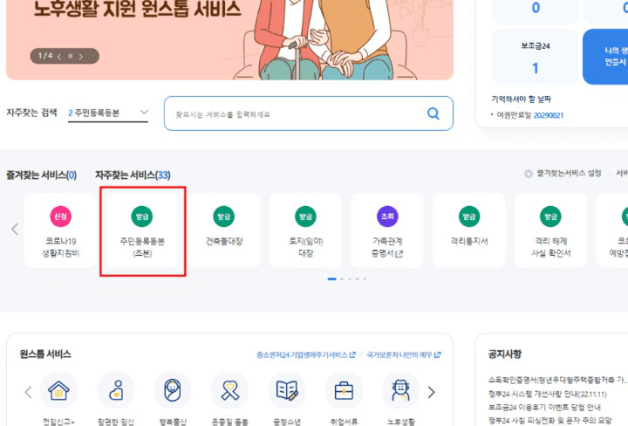This screenshot has height=426, width=628.
Task: Go to next banner slide
Action: pyautogui.click(x=81, y=57)
